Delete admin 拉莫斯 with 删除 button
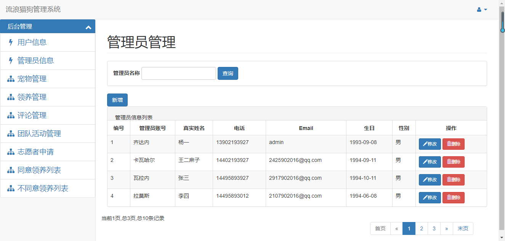This screenshot has height=241, width=505. click(454, 198)
